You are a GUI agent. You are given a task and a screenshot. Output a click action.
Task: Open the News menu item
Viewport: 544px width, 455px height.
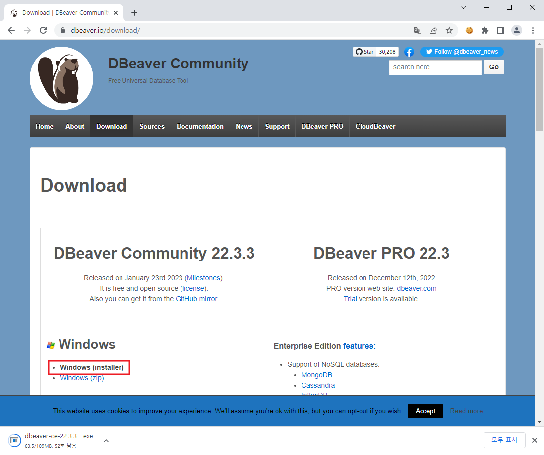coord(244,127)
